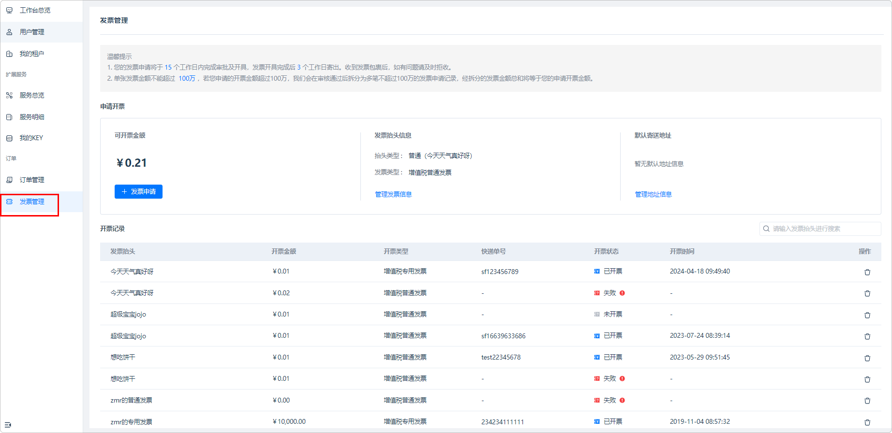
Task: Navigate to 服务明细
Action: (x=42, y=117)
